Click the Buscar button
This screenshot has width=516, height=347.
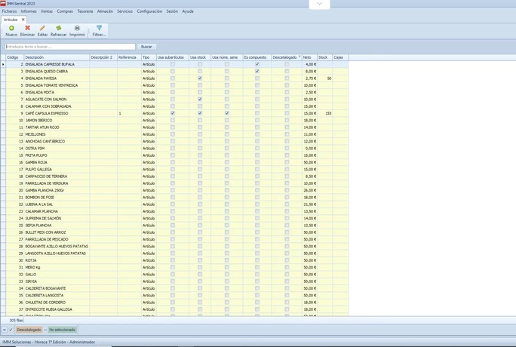click(146, 47)
